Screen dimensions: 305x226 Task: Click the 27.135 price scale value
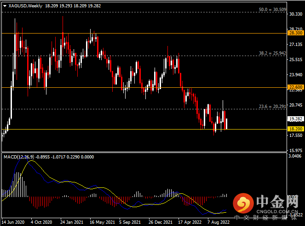tap(296, 44)
